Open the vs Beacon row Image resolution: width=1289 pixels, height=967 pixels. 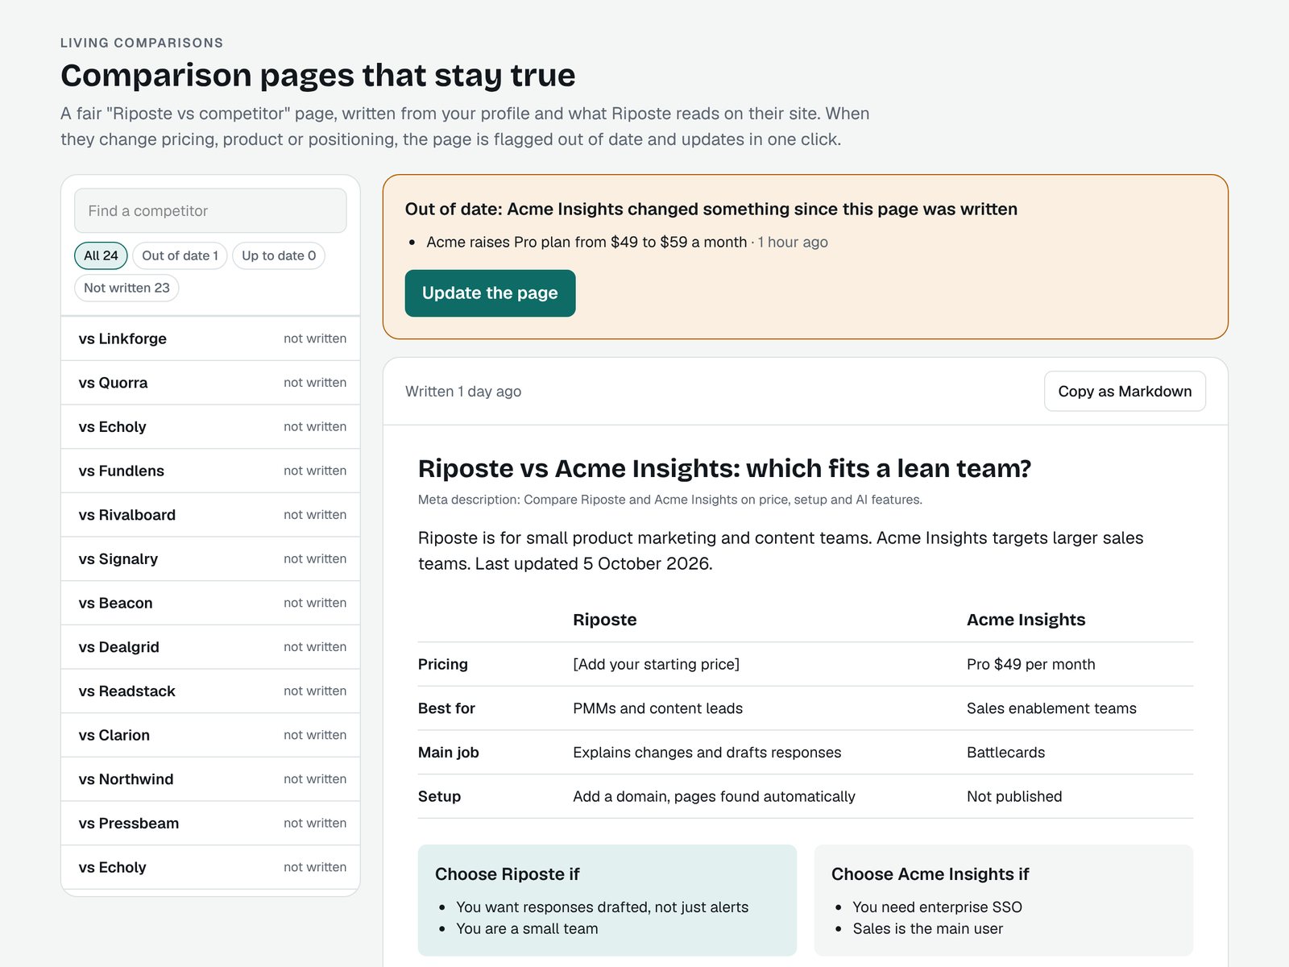tap(210, 603)
